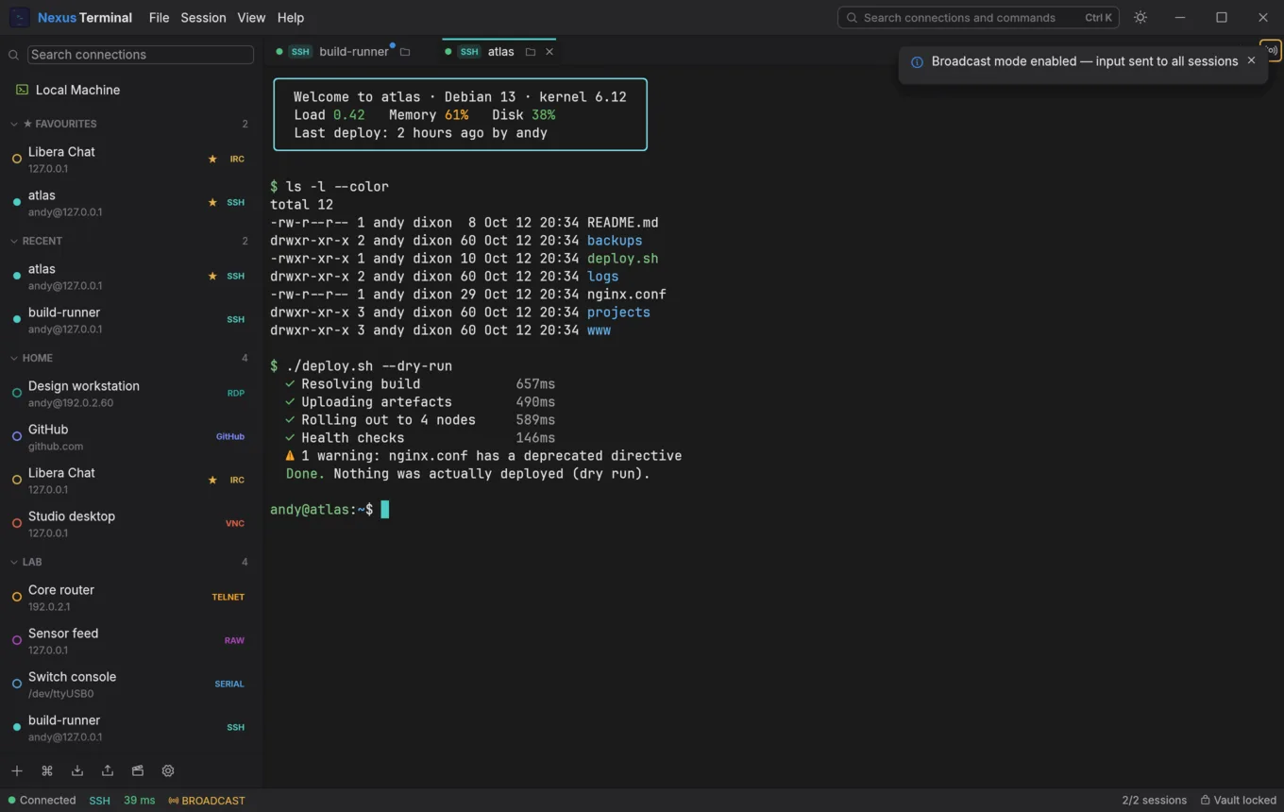1284x812 pixels.
Task: Collapse the HOME group
Action: pos(131,358)
